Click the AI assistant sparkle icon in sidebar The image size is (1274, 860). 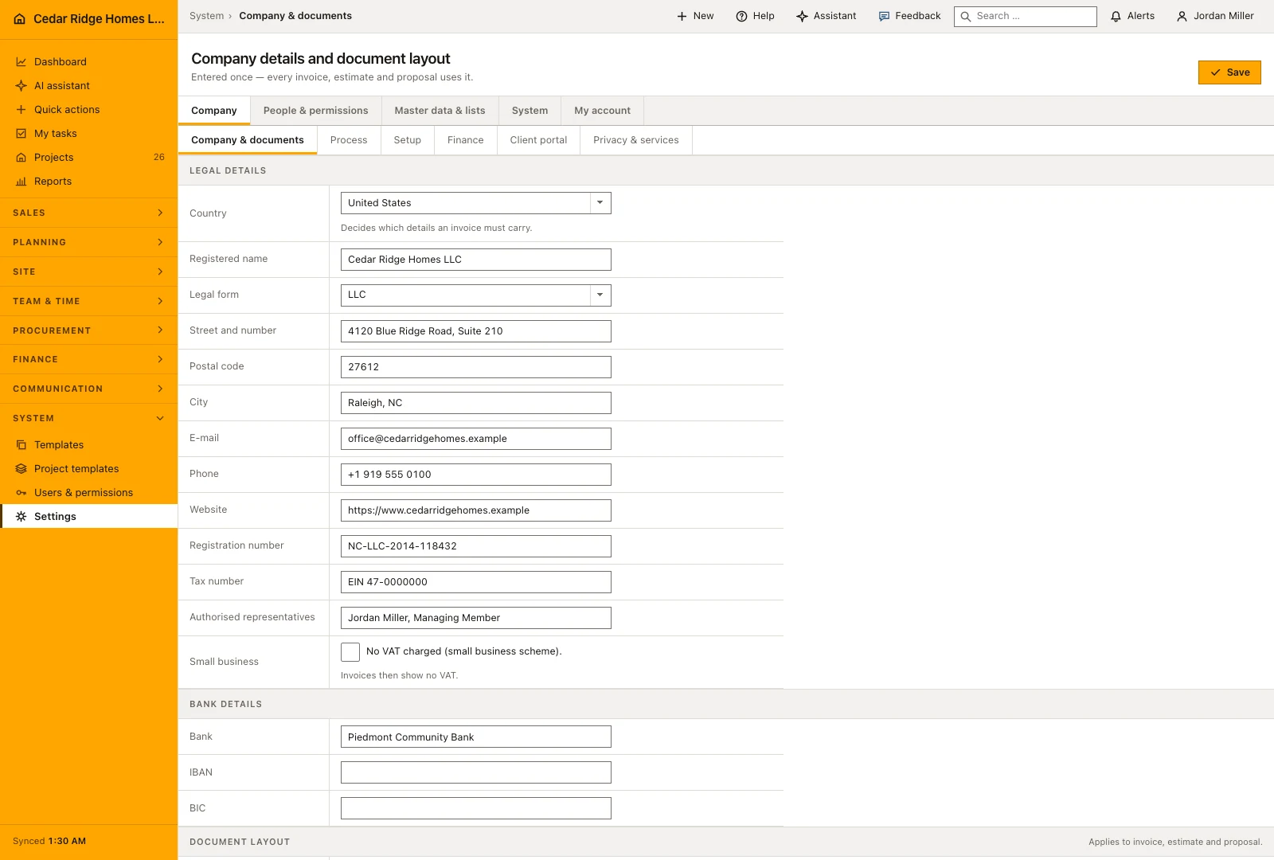point(21,86)
